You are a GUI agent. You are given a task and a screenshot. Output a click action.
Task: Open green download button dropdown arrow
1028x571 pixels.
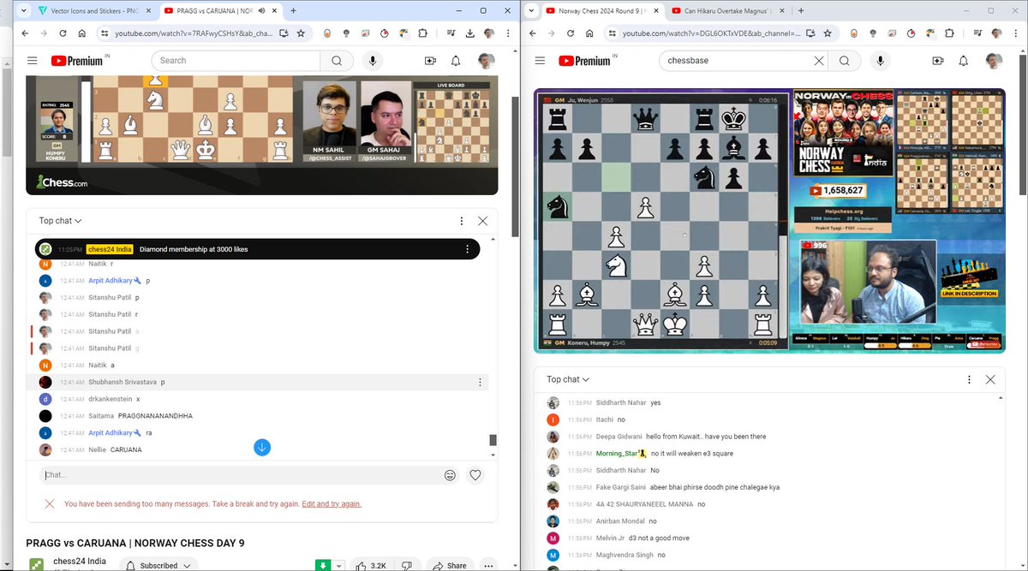(338, 566)
